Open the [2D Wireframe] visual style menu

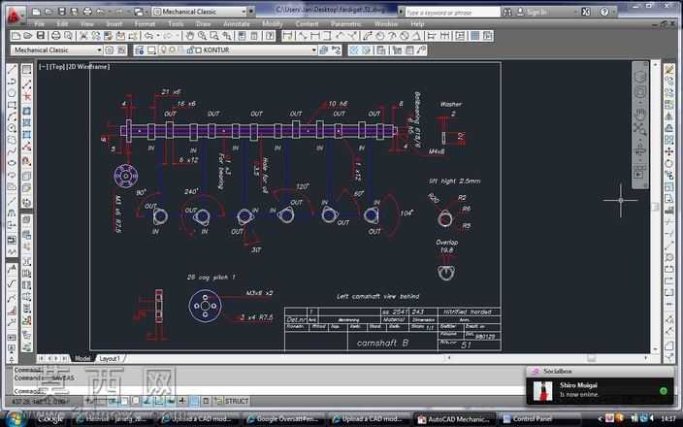click(88, 67)
